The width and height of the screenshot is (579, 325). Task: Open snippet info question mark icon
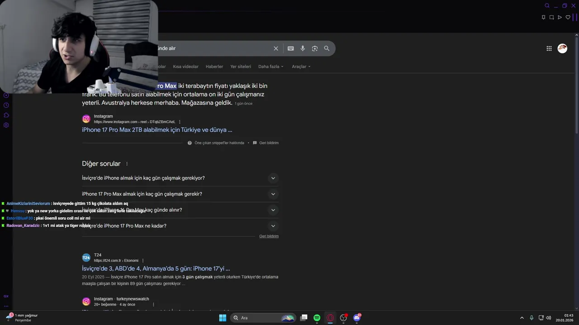(190, 143)
